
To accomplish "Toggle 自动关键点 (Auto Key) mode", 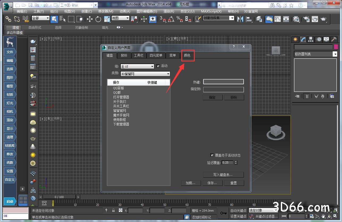I will tap(238, 210).
